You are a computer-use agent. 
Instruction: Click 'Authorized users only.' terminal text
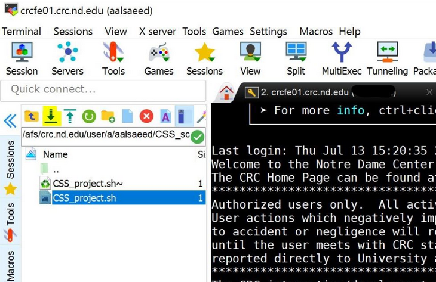pos(287,204)
